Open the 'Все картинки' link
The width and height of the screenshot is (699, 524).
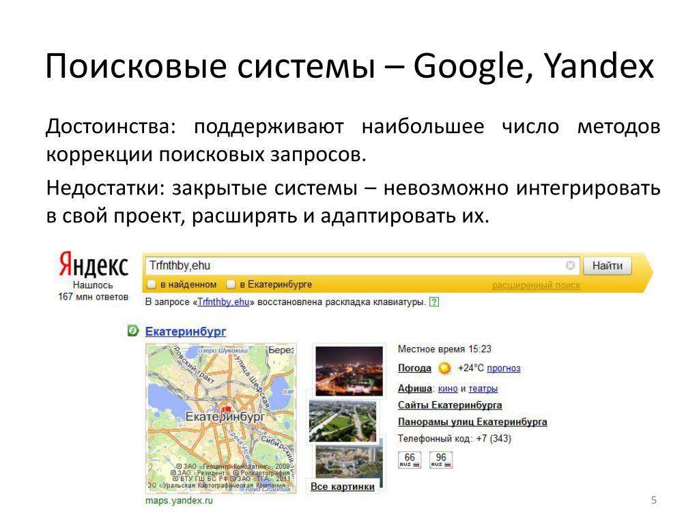343,486
